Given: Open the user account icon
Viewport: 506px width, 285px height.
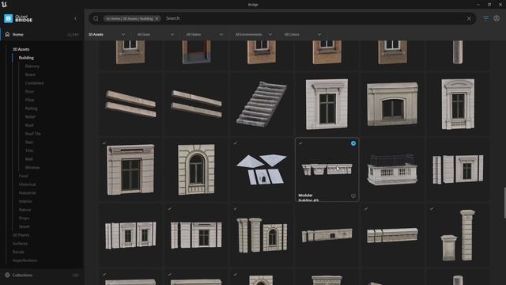Looking at the screenshot, I should [x=497, y=18].
